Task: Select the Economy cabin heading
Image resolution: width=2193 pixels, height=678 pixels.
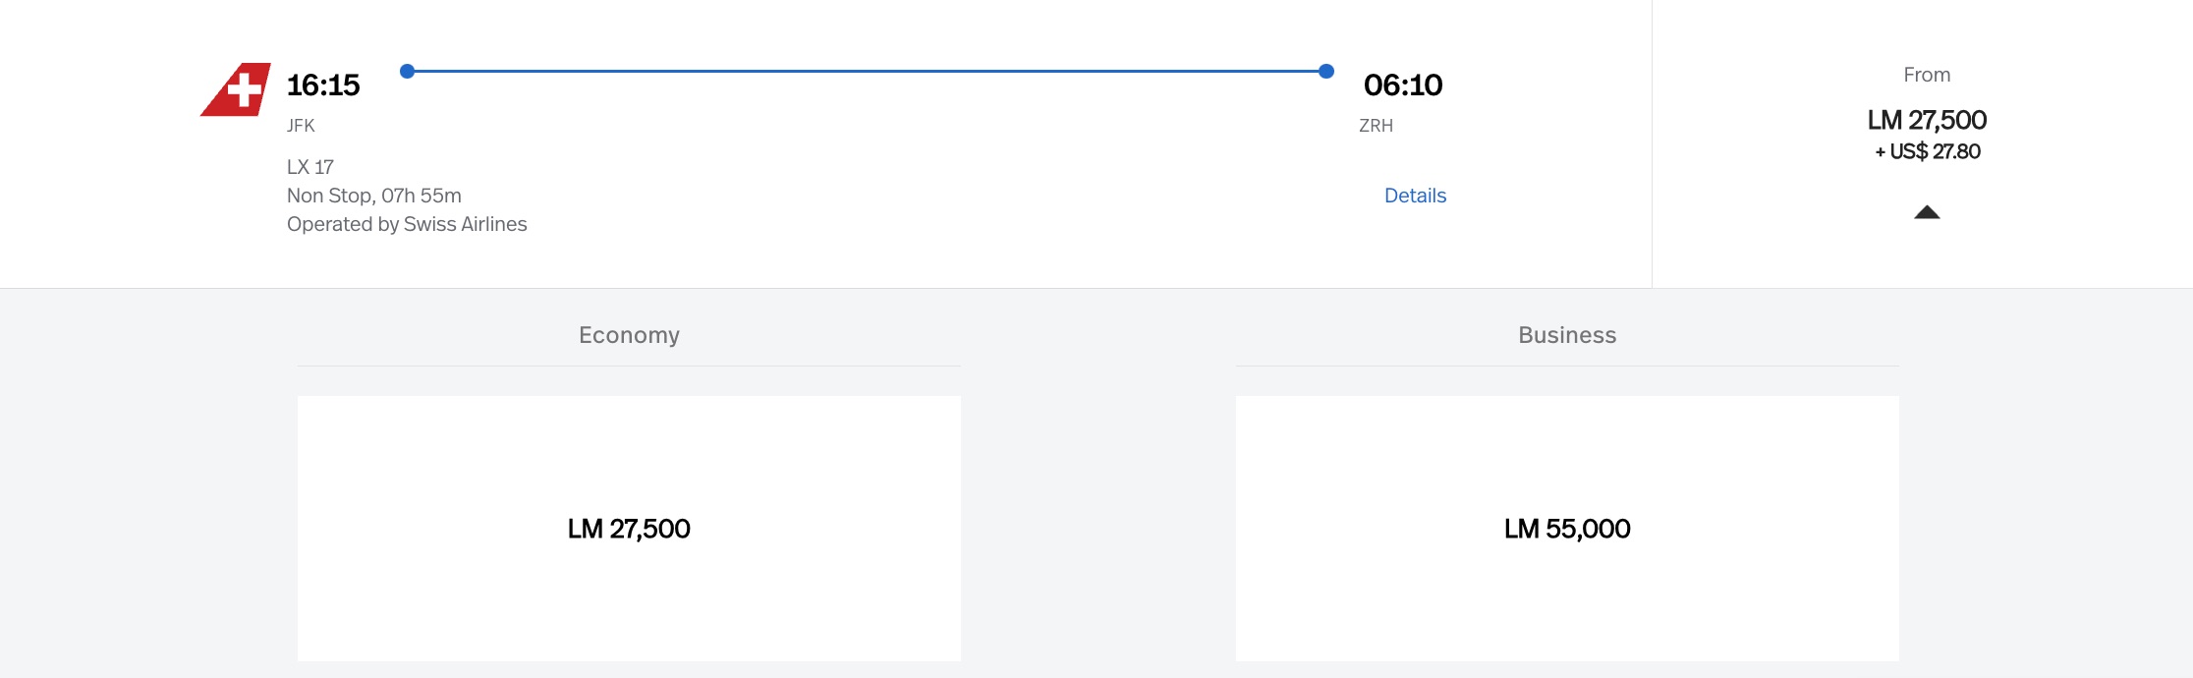Action: pyautogui.click(x=629, y=335)
